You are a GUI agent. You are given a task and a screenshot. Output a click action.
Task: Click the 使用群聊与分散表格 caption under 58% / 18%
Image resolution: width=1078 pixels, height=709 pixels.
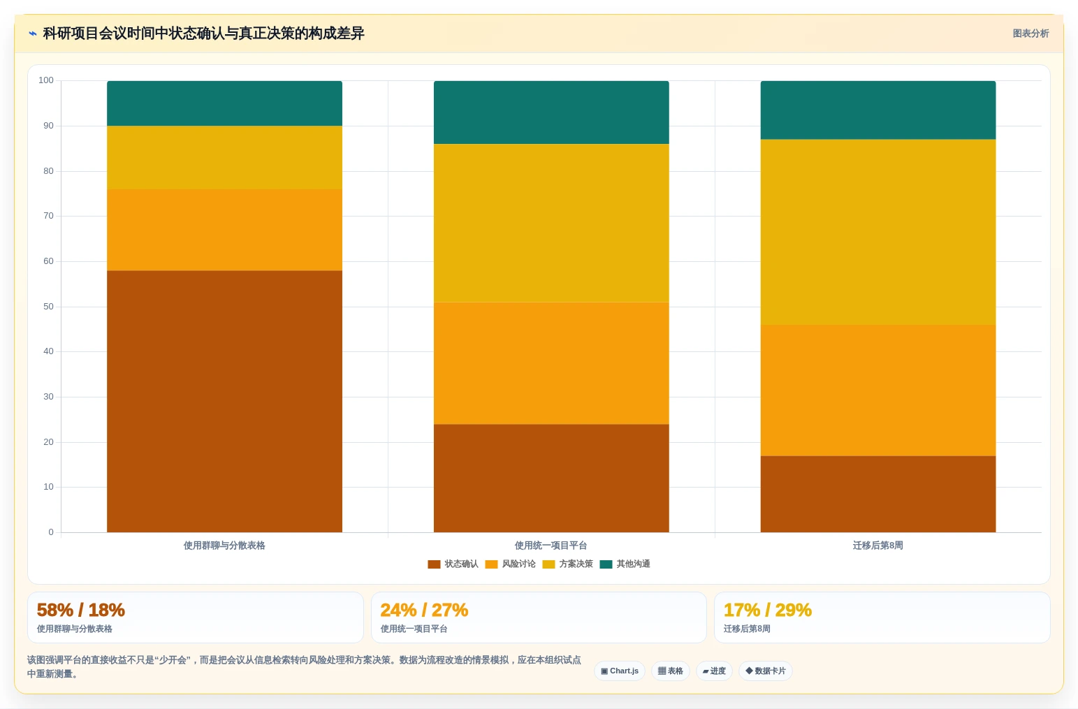tap(75, 629)
